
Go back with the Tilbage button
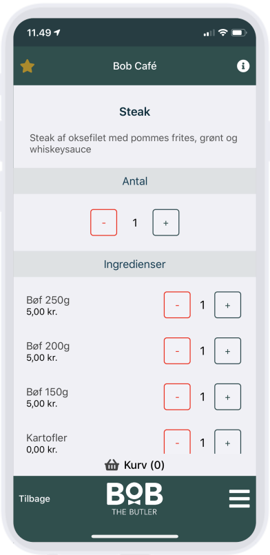point(34,499)
